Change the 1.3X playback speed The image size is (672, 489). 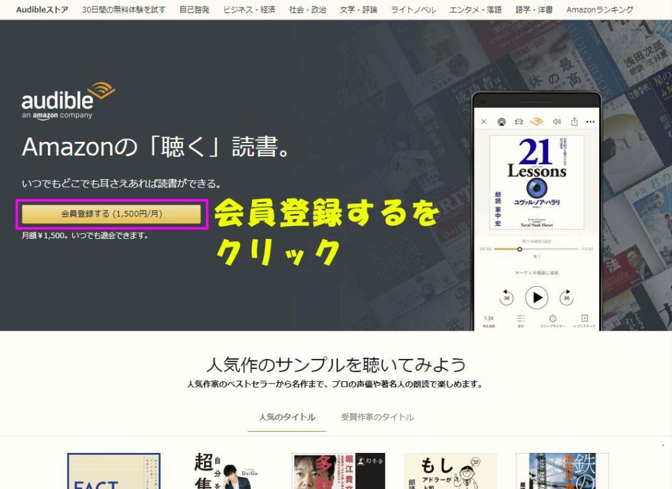coord(489,320)
